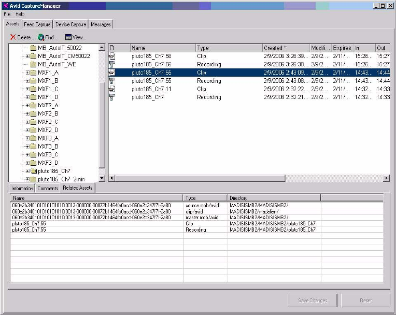
Task: Click the Find magnifier icon
Action: [41, 37]
